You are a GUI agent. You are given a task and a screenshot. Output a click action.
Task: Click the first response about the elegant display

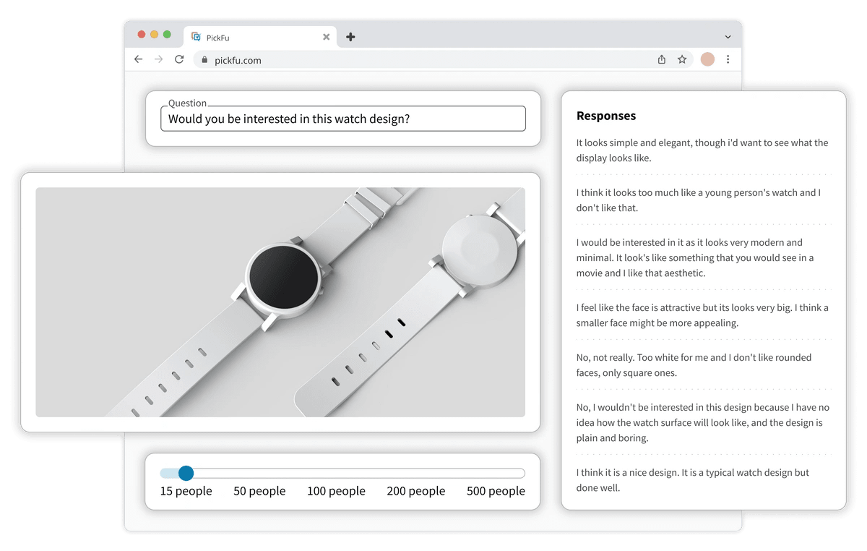702,150
